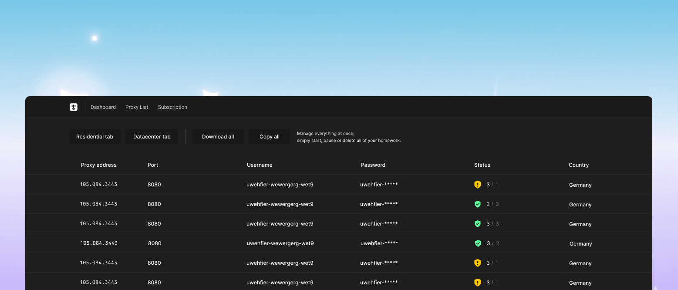678x290 pixels.
Task: Click the yellow warning shield on the first row
Action: point(478,184)
